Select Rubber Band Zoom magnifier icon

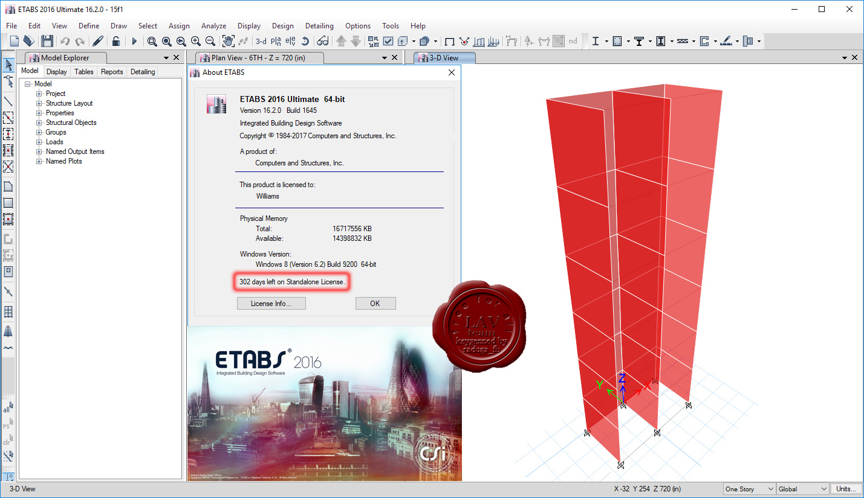click(152, 41)
